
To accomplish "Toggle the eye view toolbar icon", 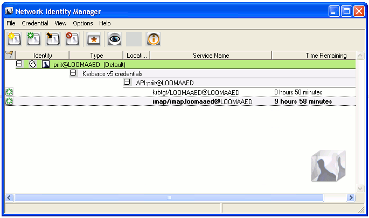I will 115,39.
